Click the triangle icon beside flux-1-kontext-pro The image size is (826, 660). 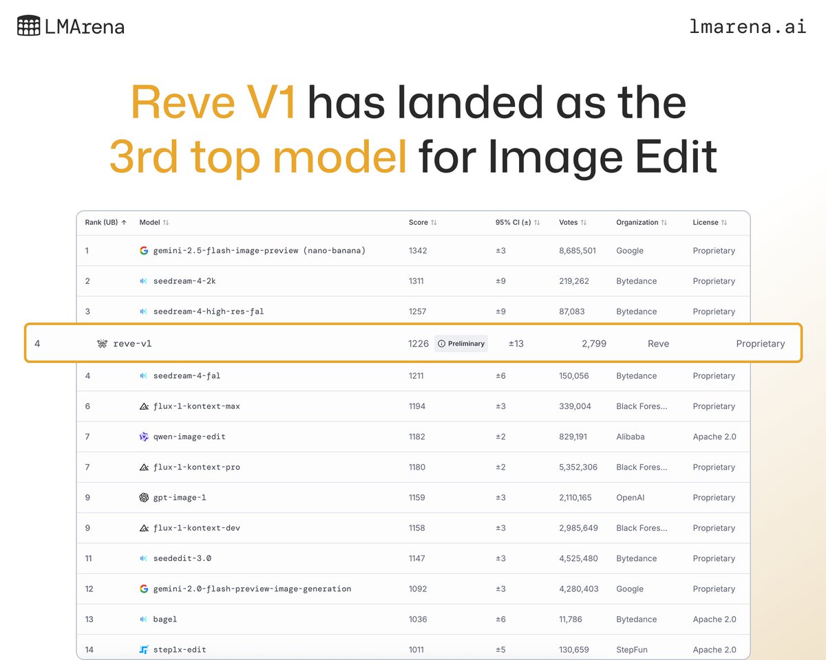point(144,467)
